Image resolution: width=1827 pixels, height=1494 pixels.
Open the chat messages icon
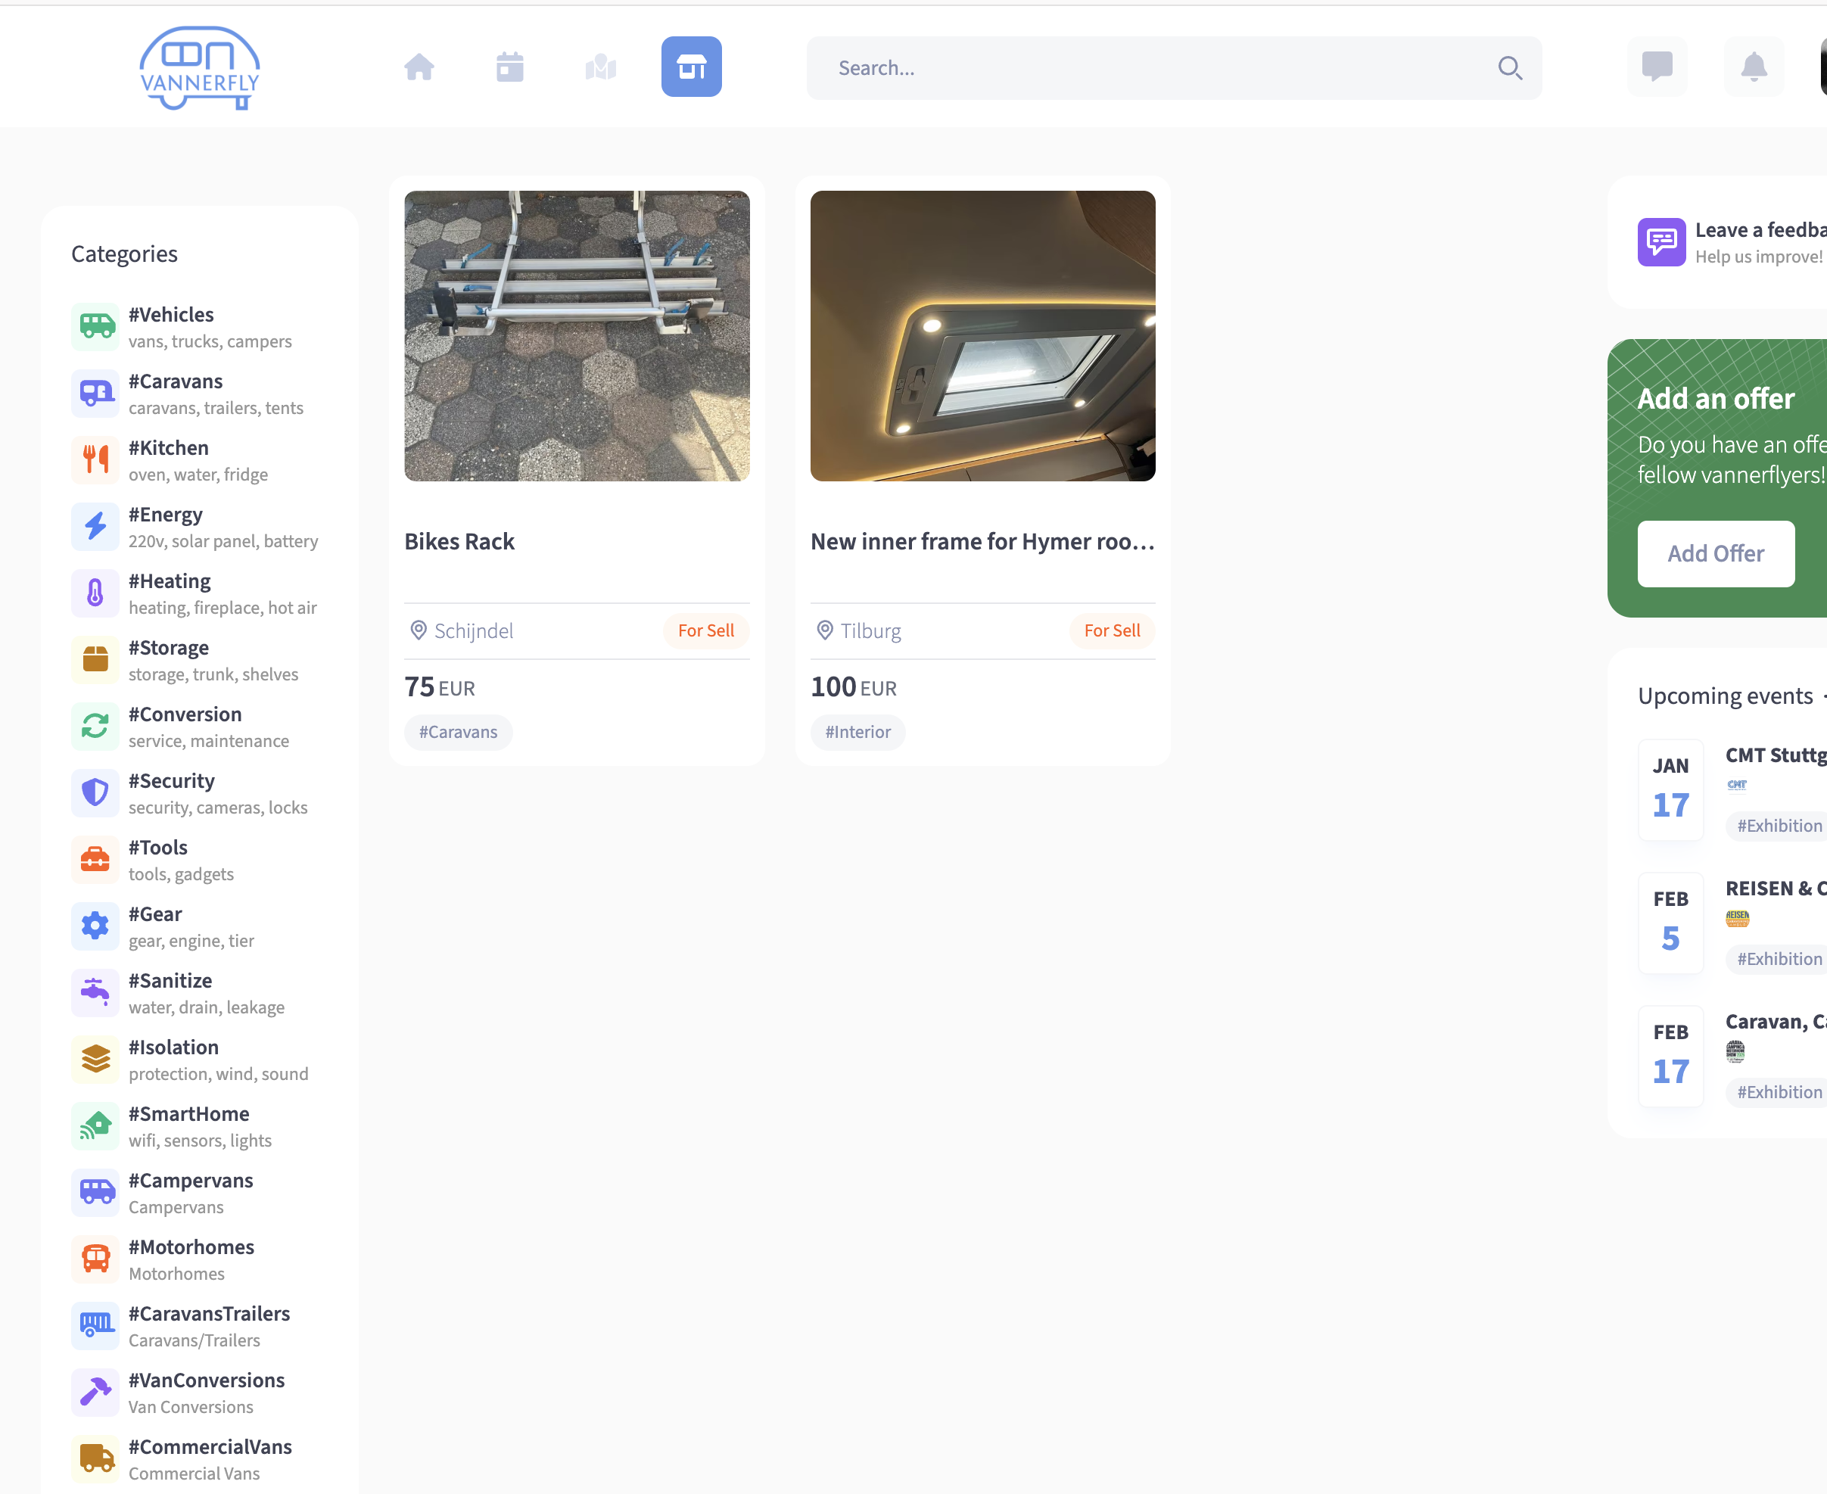click(1658, 67)
